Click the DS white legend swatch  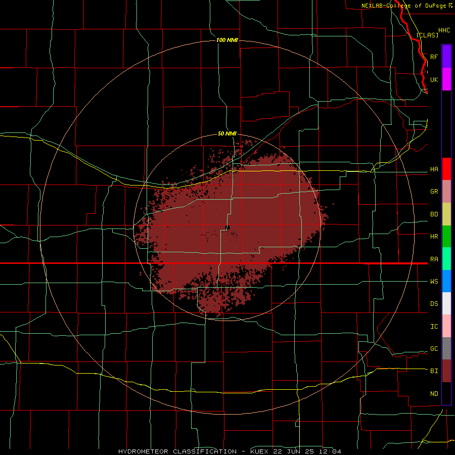point(446,303)
